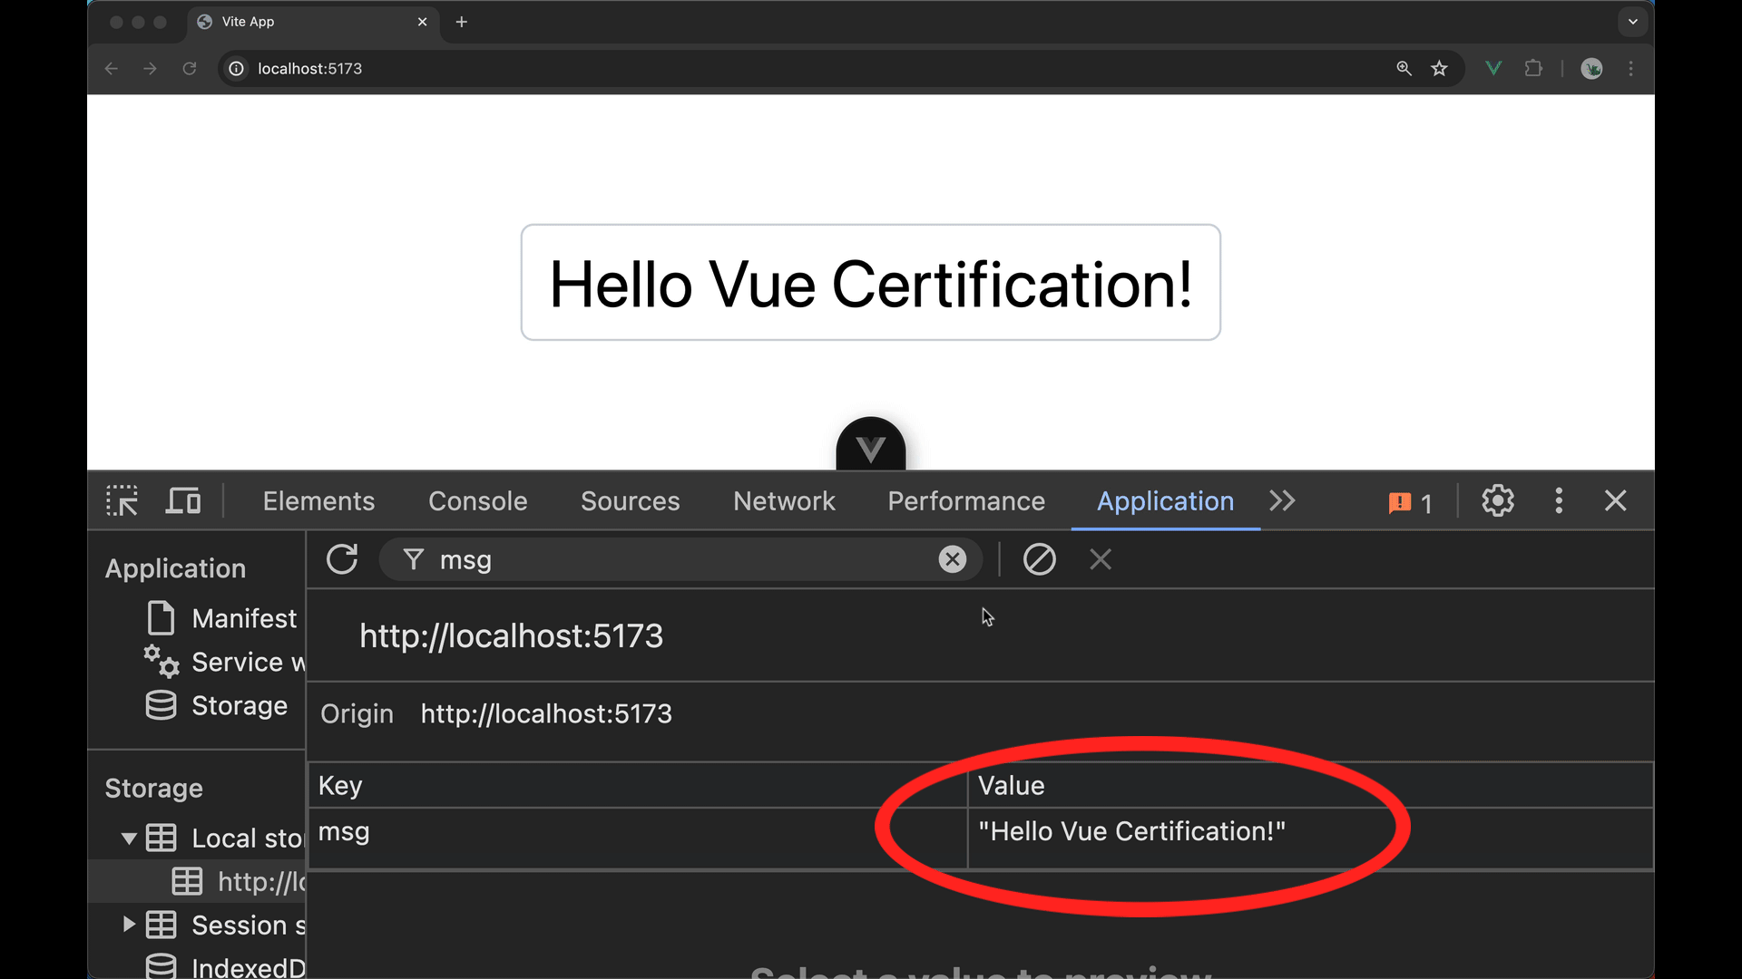This screenshot has height=979, width=1742.
Task: Click the more tools overflow icon
Action: pos(1283,499)
